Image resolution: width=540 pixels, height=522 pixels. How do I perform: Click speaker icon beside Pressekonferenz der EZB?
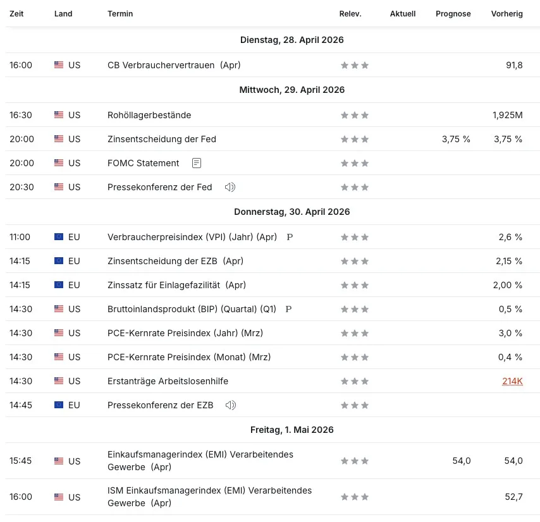click(x=230, y=405)
